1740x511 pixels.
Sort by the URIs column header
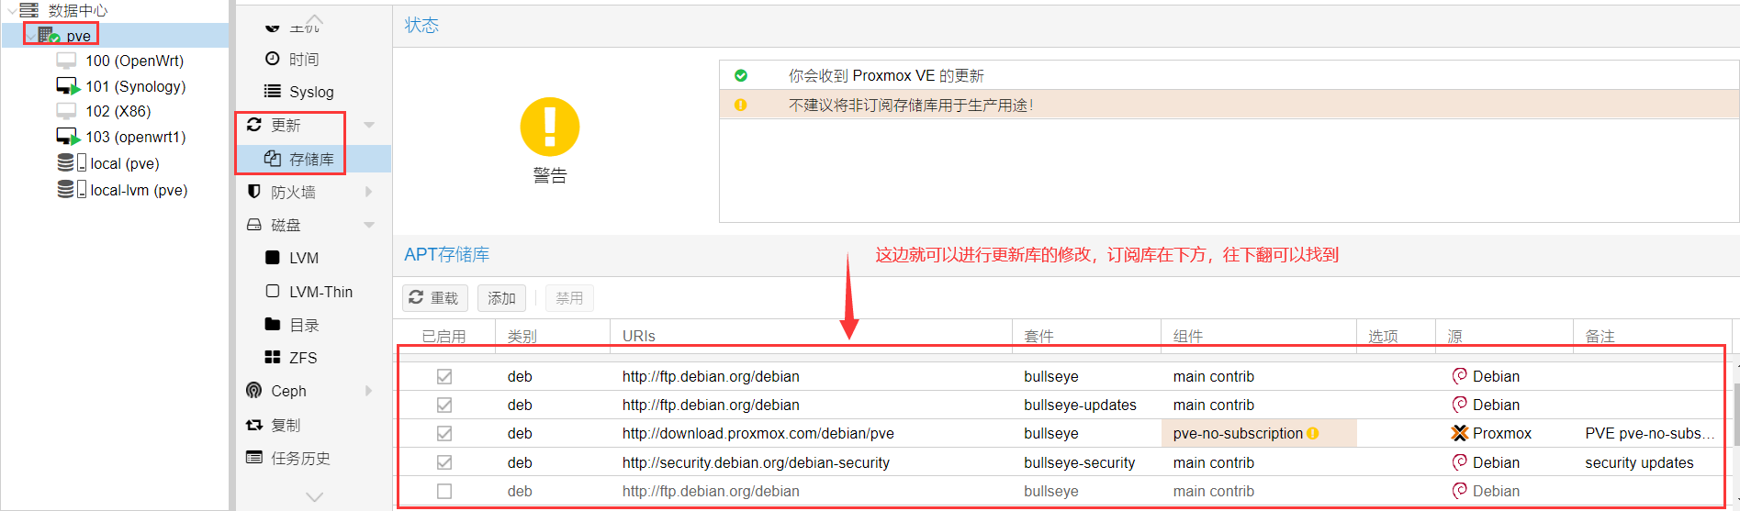(x=811, y=336)
